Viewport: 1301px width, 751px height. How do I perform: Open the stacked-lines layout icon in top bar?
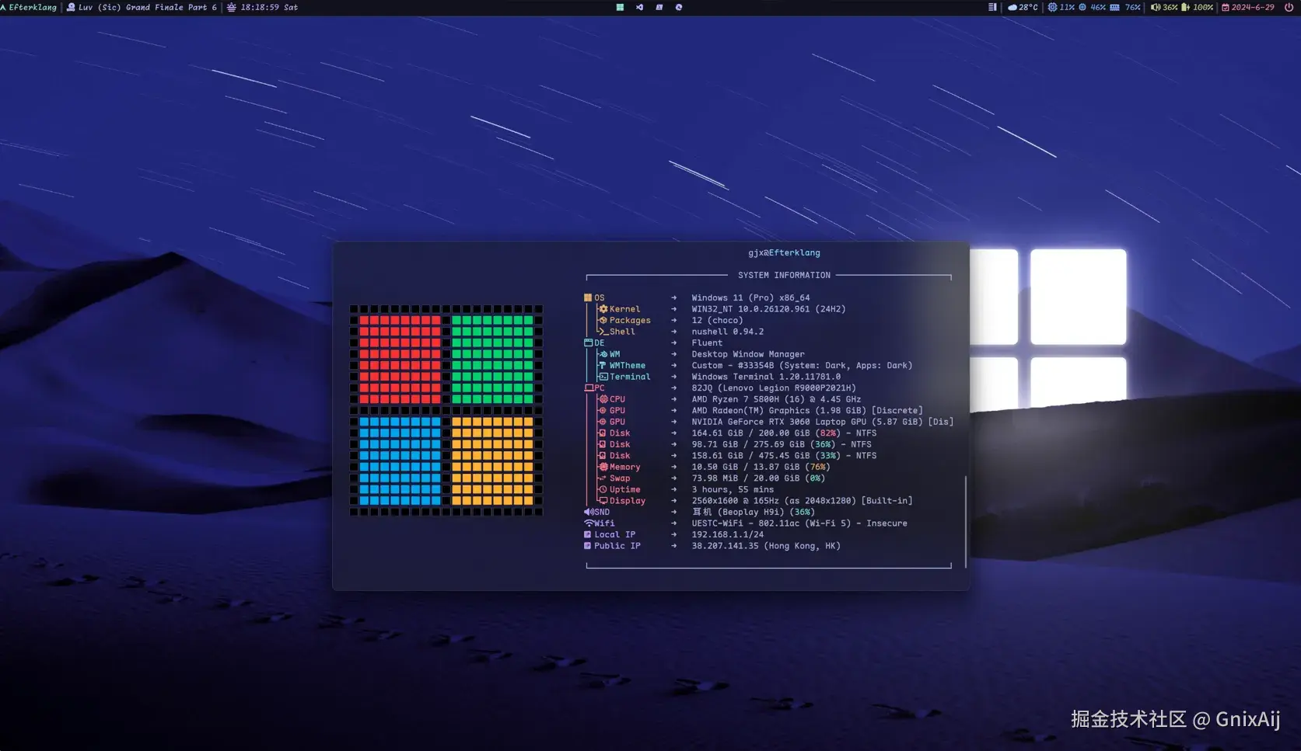click(x=992, y=7)
